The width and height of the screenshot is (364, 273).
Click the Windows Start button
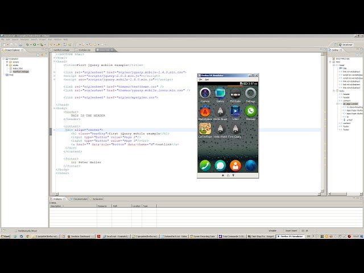[5, 237]
